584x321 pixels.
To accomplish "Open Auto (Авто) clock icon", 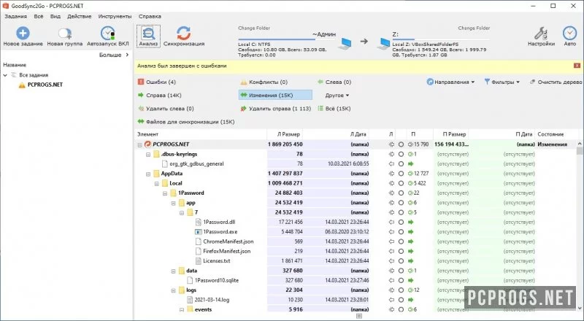I will tap(569, 33).
